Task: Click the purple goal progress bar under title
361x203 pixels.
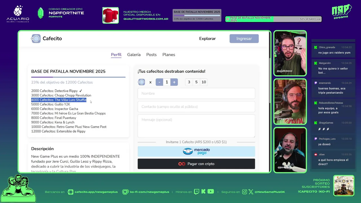Action: [x=78, y=77]
